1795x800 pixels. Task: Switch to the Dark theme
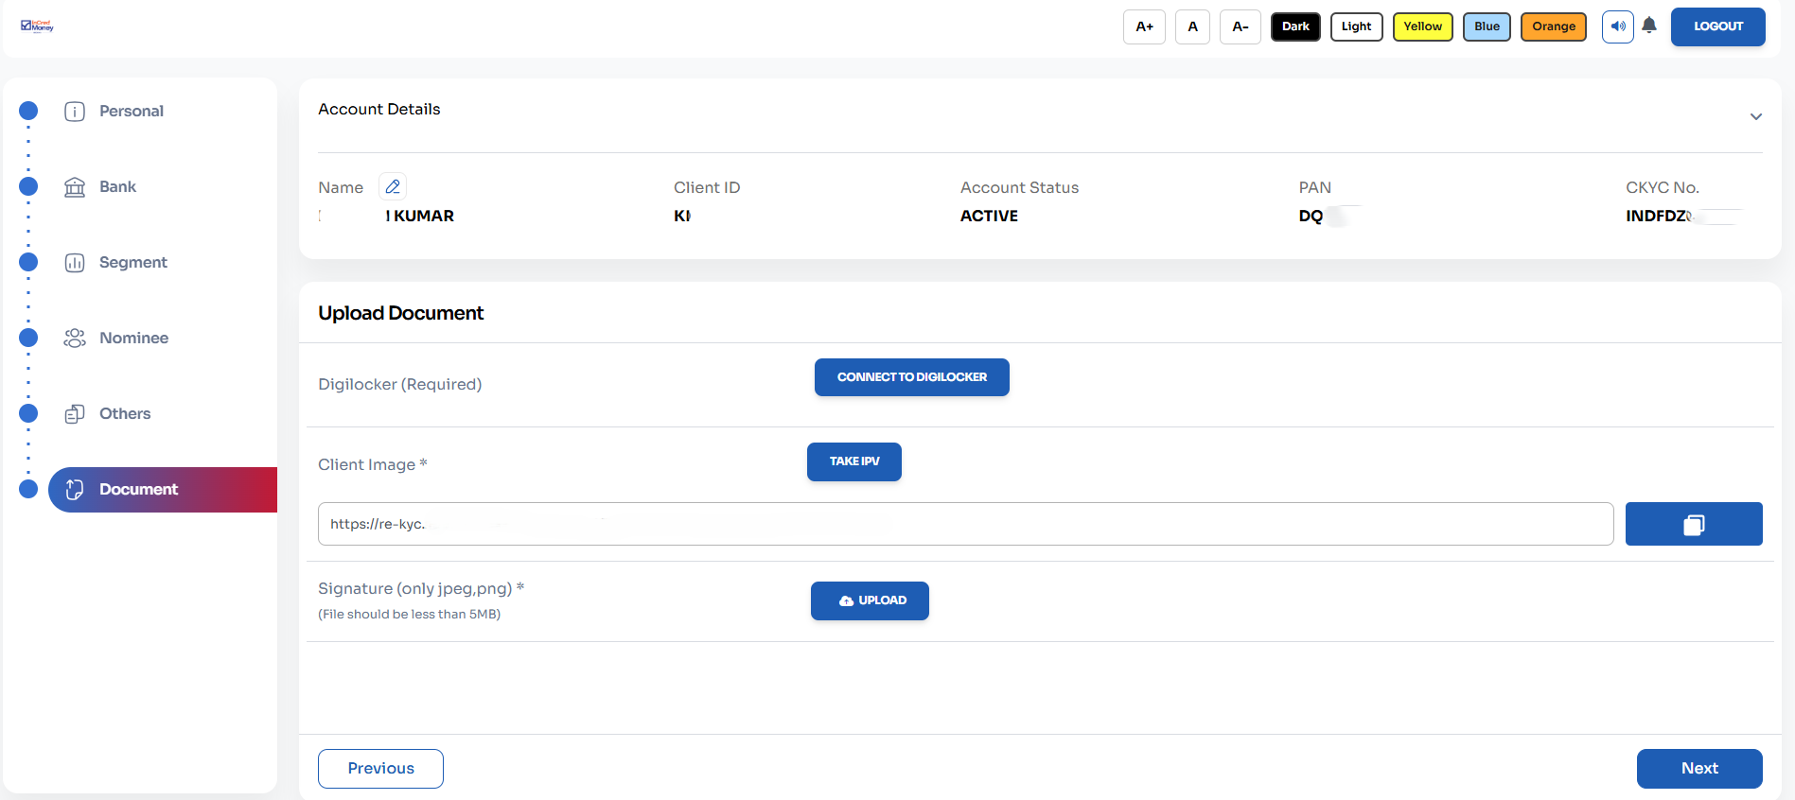(1295, 26)
